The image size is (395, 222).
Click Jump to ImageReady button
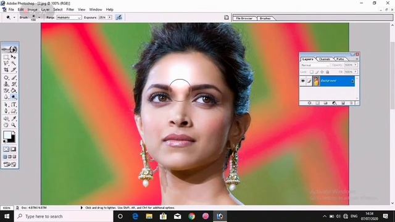[10, 165]
